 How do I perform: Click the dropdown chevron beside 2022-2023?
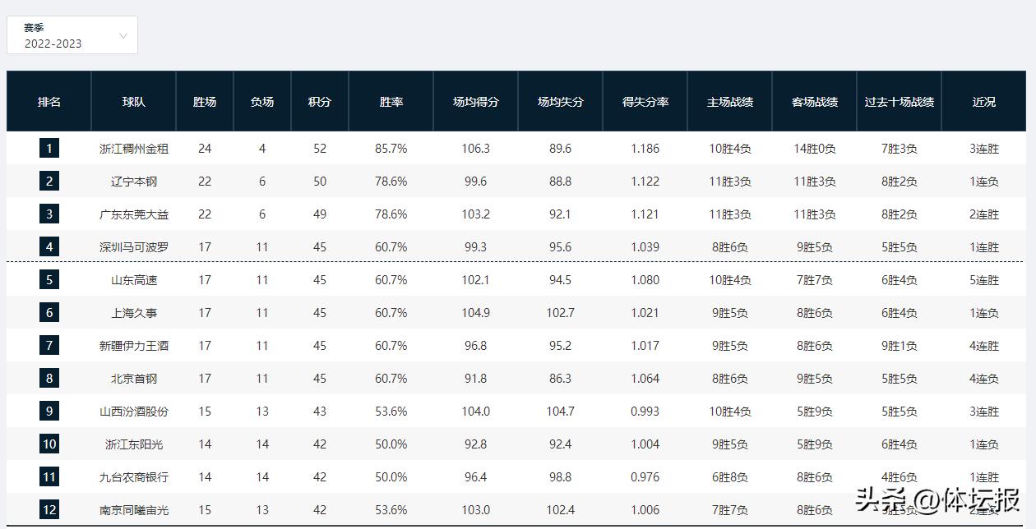point(123,36)
